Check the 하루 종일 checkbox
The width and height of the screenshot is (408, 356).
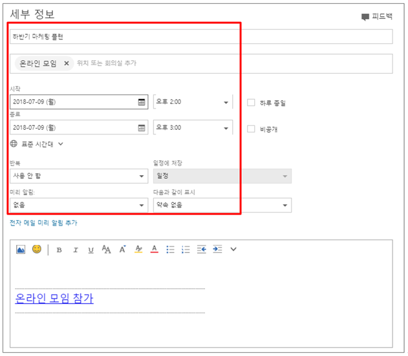(x=252, y=102)
